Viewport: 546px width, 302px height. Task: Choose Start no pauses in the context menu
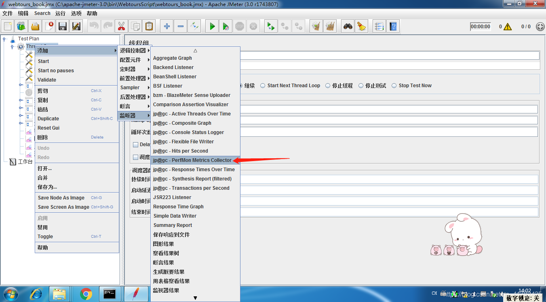pyautogui.click(x=77, y=71)
